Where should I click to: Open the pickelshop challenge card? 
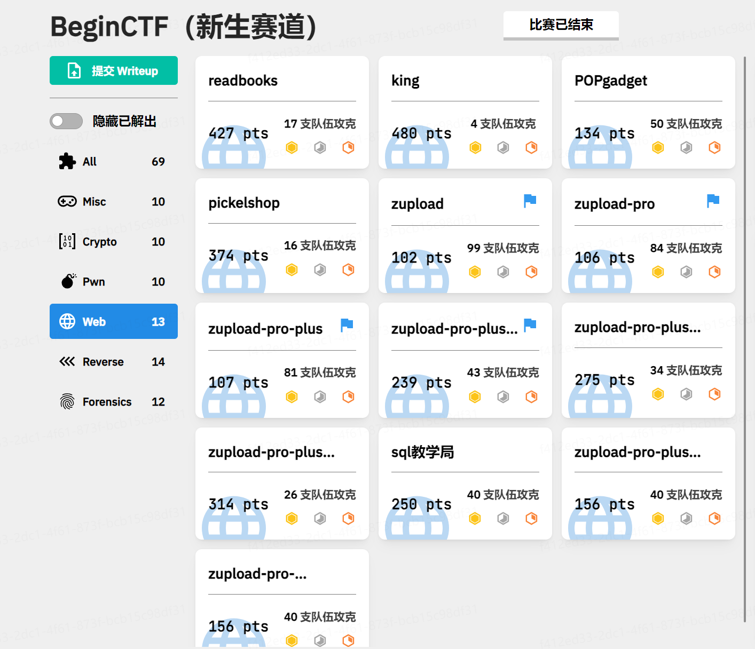point(282,235)
